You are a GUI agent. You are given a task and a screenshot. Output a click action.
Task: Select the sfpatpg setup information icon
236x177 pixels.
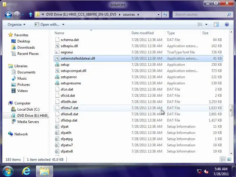(x=57, y=139)
